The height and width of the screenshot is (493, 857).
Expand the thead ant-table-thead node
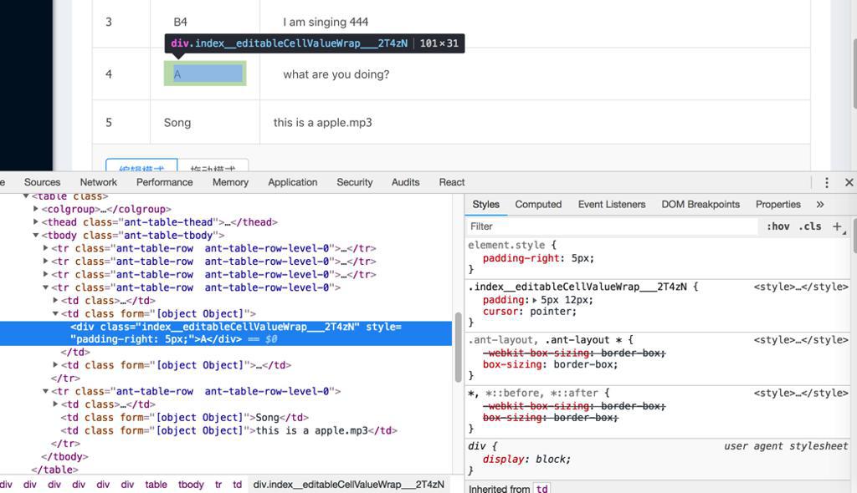click(x=35, y=221)
